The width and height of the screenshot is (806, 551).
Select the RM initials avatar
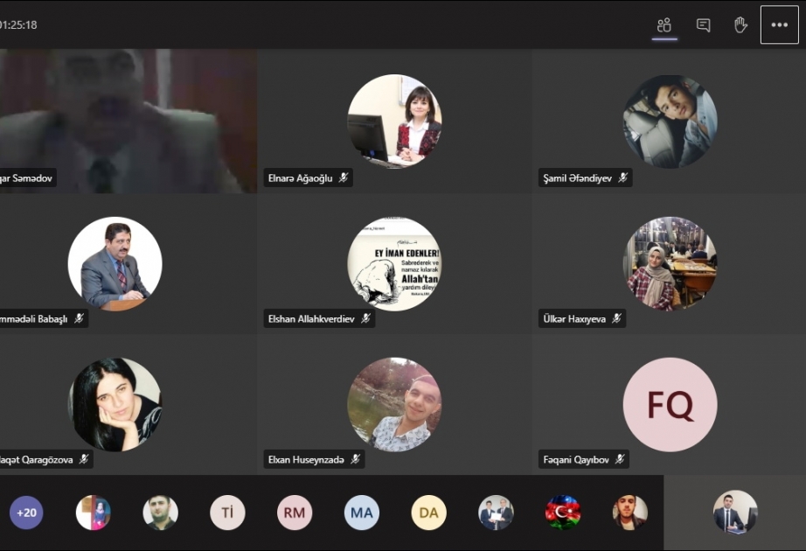pos(295,513)
